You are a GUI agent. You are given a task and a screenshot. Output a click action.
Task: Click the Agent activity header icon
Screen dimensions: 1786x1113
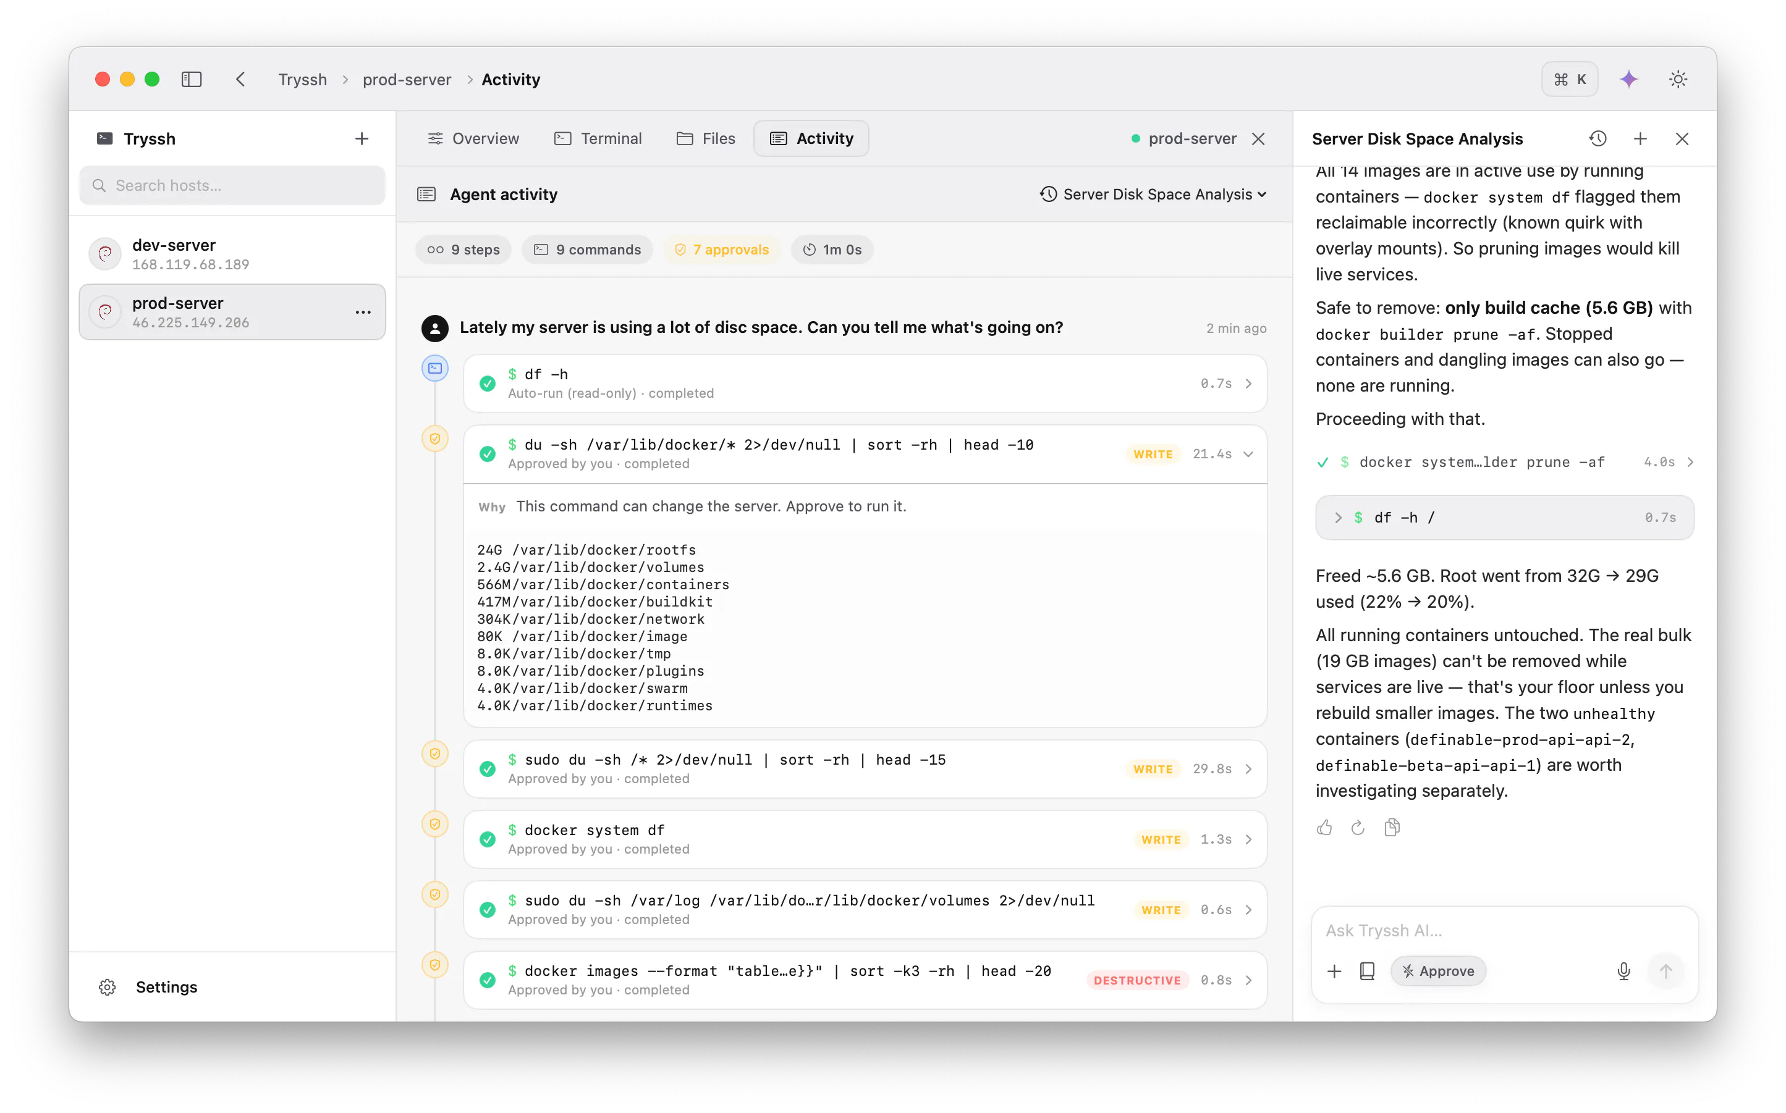[x=426, y=195]
